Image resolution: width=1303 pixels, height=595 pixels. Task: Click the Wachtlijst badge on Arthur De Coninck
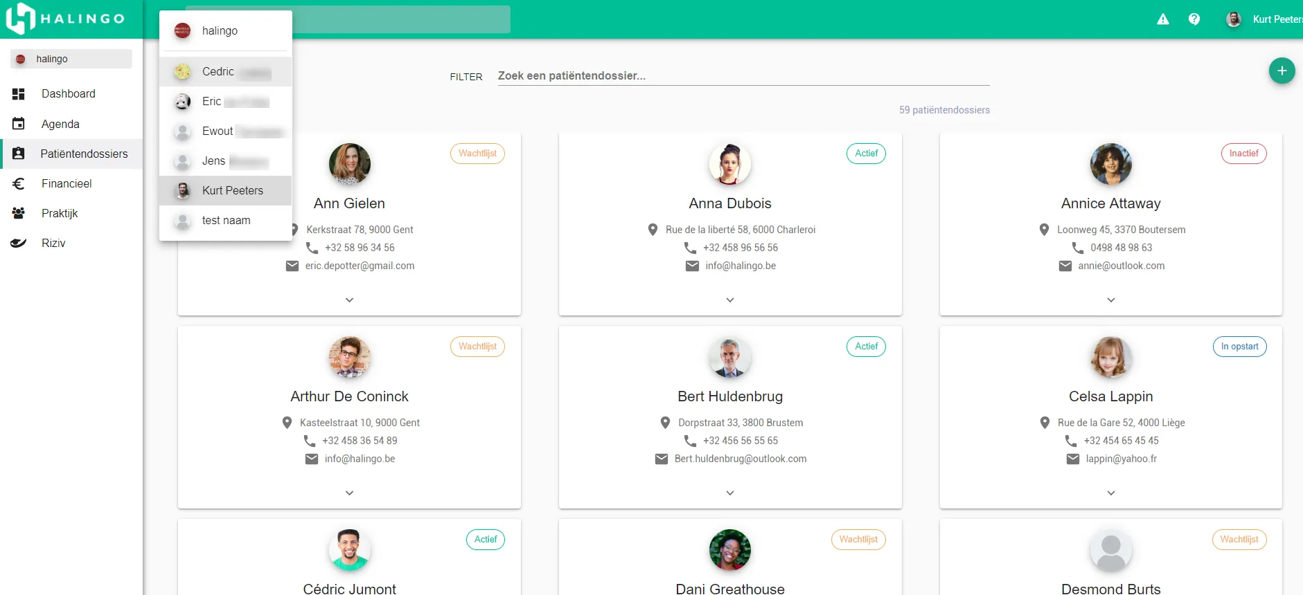[477, 347]
